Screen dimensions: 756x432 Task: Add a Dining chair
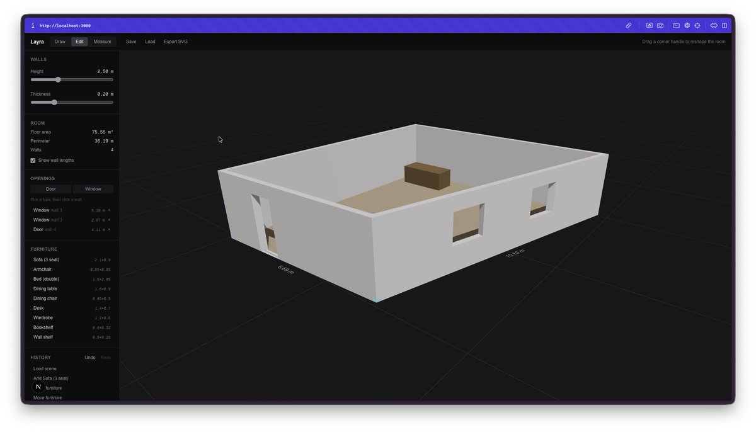(x=72, y=298)
